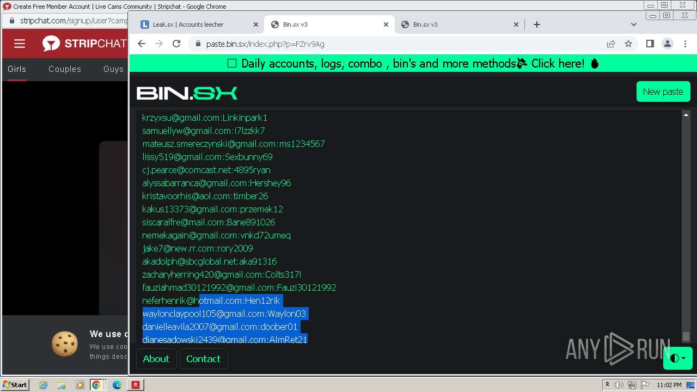Click the volume speaker tray icon

[620, 385]
